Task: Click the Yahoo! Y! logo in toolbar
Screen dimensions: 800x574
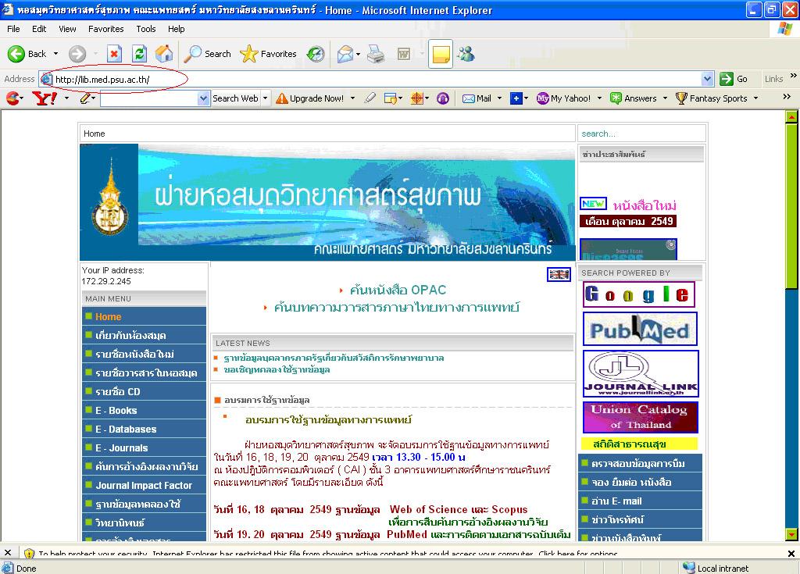Action: coord(45,98)
